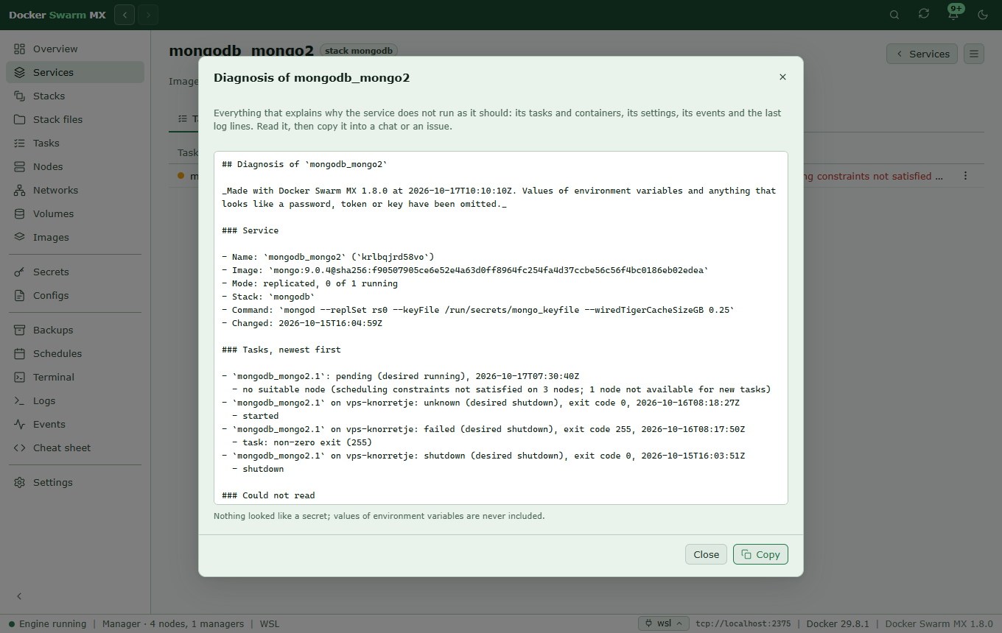This screenshot has width=1002, height=633.
Task: Go to Stack files
Action: point(75,119)
